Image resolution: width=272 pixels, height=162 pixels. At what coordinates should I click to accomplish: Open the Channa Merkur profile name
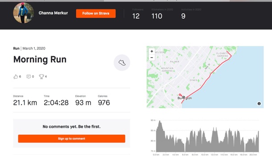pos(53,13)
